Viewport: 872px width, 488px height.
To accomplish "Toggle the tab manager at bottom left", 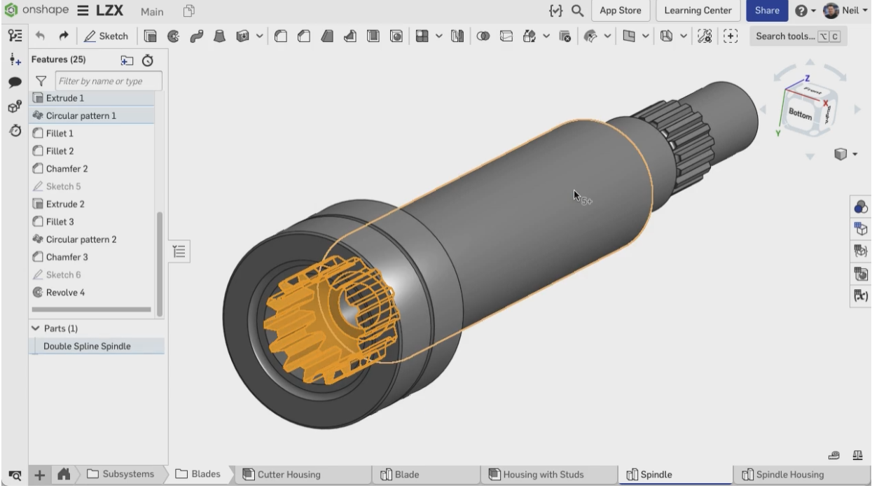I will 13,475.
